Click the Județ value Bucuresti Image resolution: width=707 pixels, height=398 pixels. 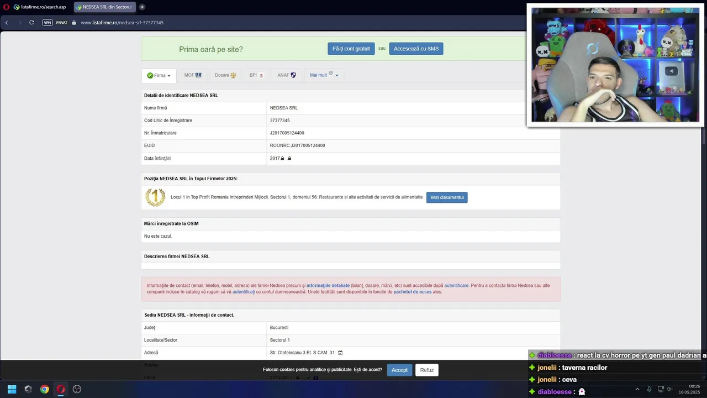click(x=279, y=328)
